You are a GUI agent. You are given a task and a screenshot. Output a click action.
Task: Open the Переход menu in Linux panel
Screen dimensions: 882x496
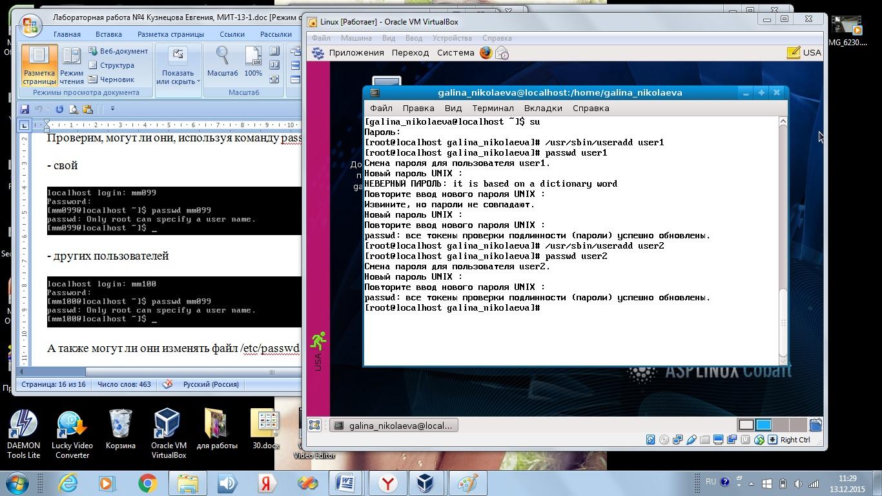[x=410, y=53]
